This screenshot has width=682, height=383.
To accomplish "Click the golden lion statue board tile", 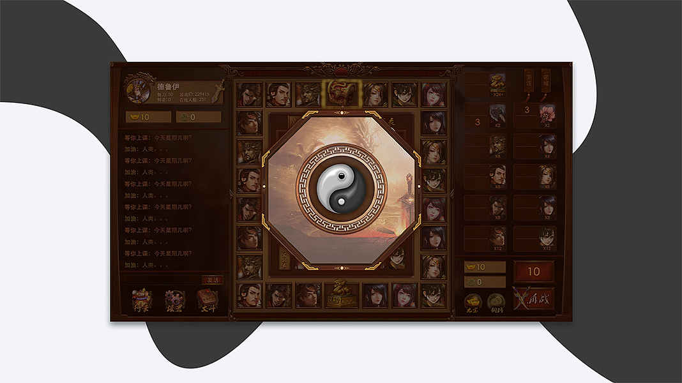I will 342,294.
